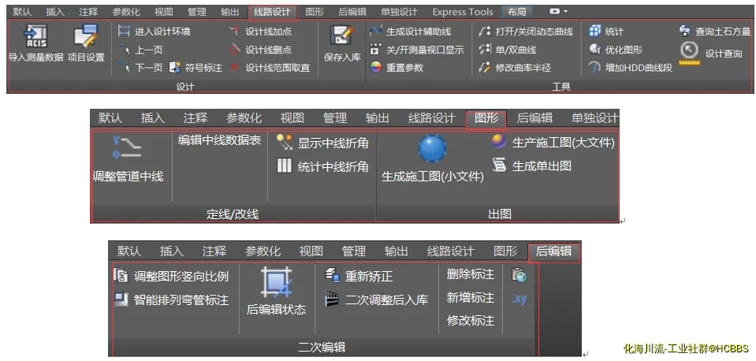Screen dimensions: 756x361
Task: Expand the 二次编辑 panel title
Action: click(322, 347)
